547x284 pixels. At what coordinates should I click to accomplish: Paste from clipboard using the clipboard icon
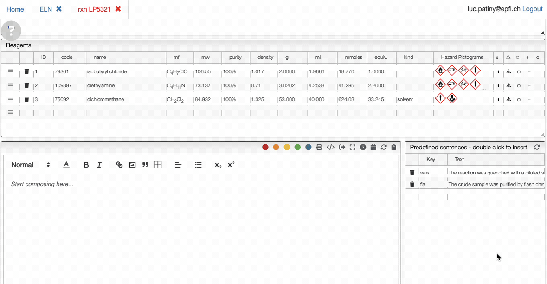[393, 147]
